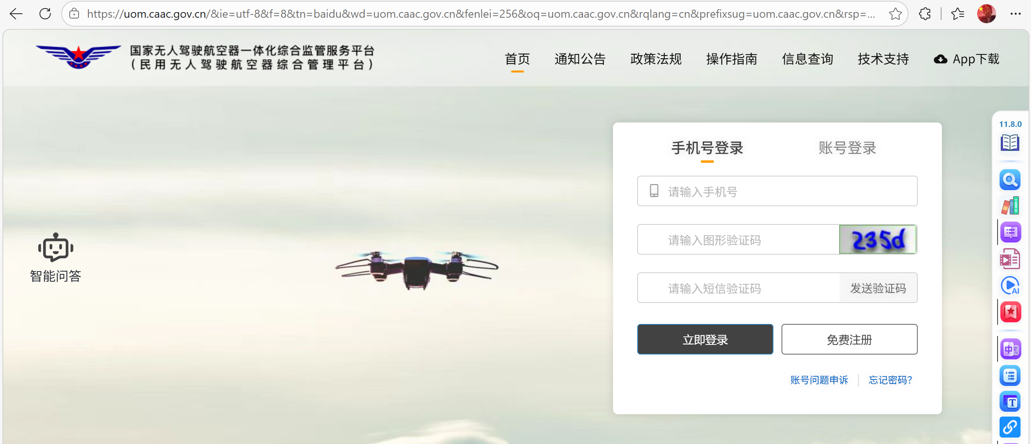The height and width of the screenshot is (444, 1031).
Task: Click the 立即登录 login button
Action: (x=705, y=339)
